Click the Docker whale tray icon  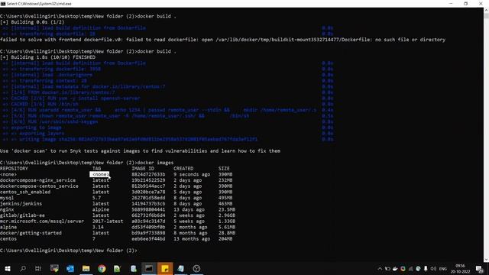[395, 269]
